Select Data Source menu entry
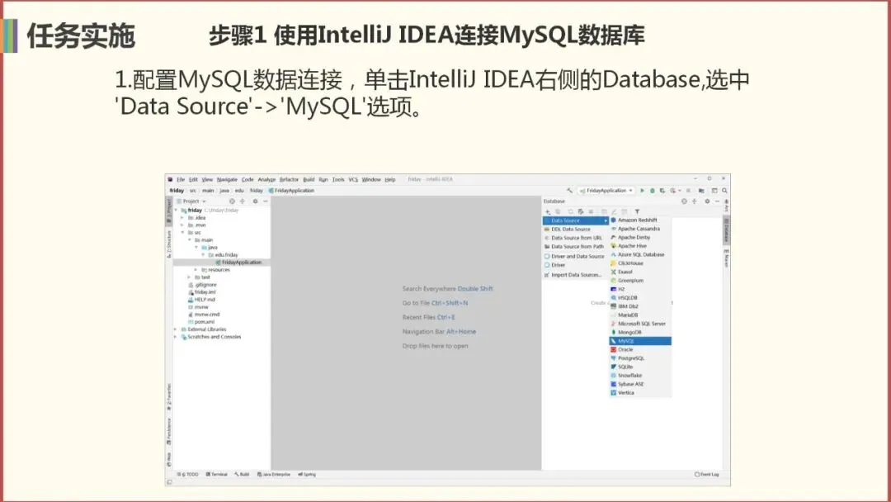Viewport: 891px width, 502px height. 576,220
